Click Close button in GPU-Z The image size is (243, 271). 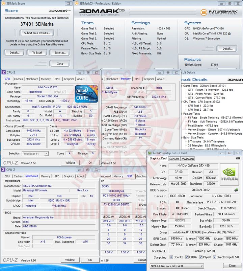click(232, 266)
